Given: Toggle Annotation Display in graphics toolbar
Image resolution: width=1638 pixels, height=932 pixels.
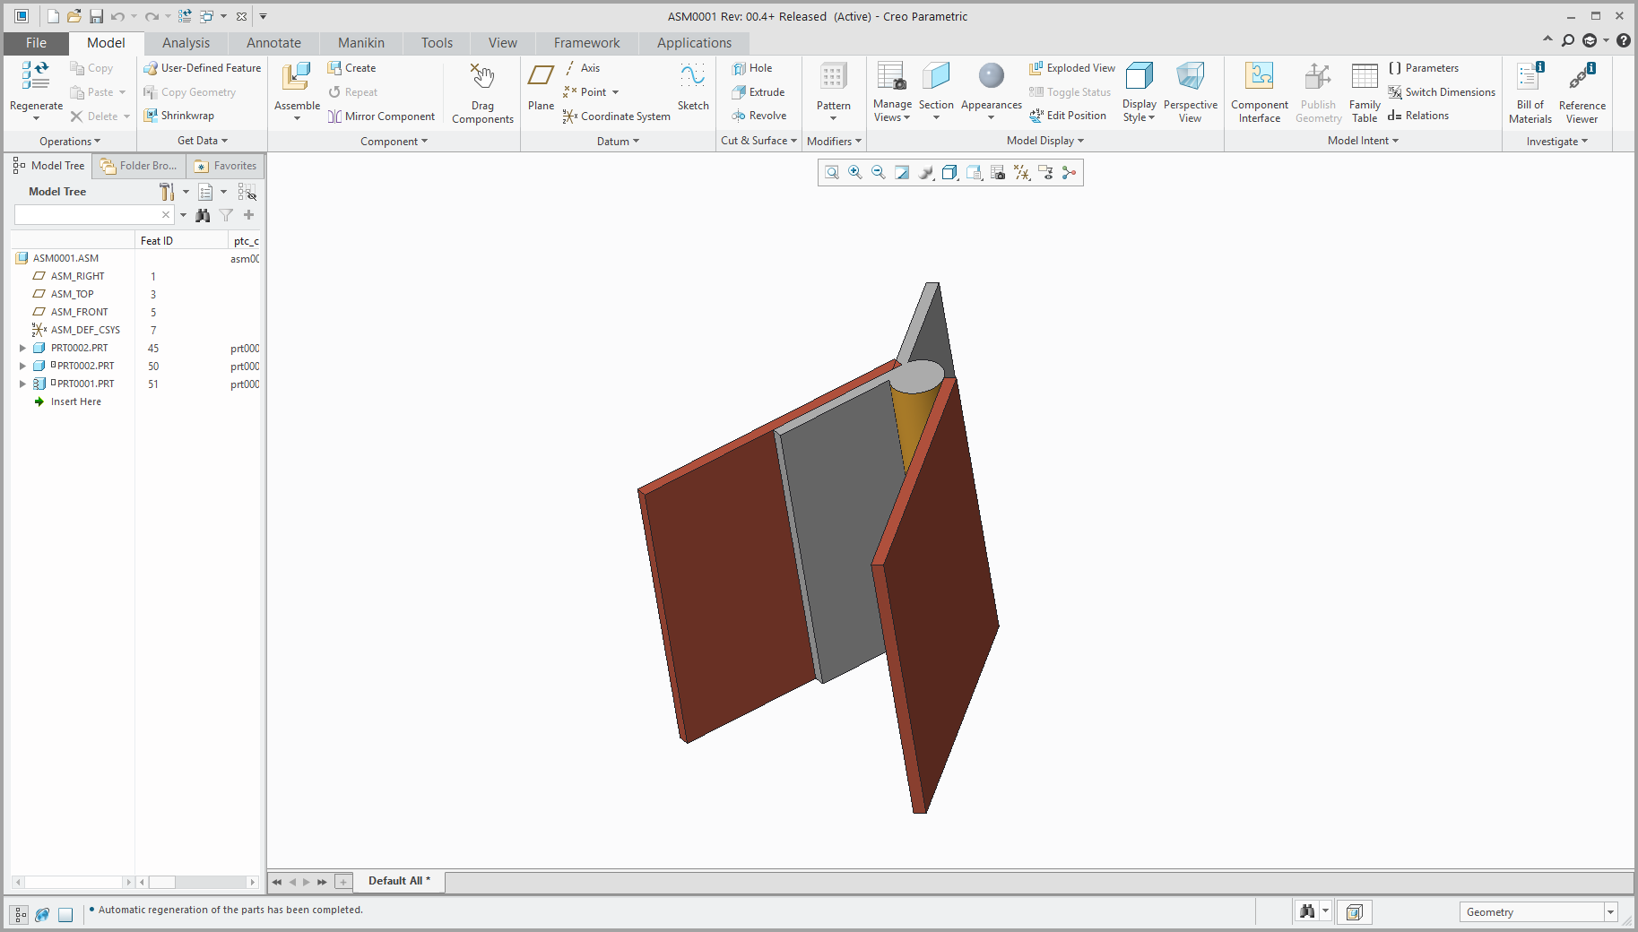Looking at the screenshot, I should coord(1045,173).
